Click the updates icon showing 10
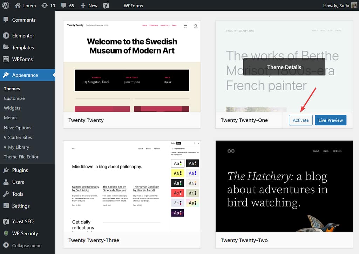359x254 pixels. tap(45, 6)
